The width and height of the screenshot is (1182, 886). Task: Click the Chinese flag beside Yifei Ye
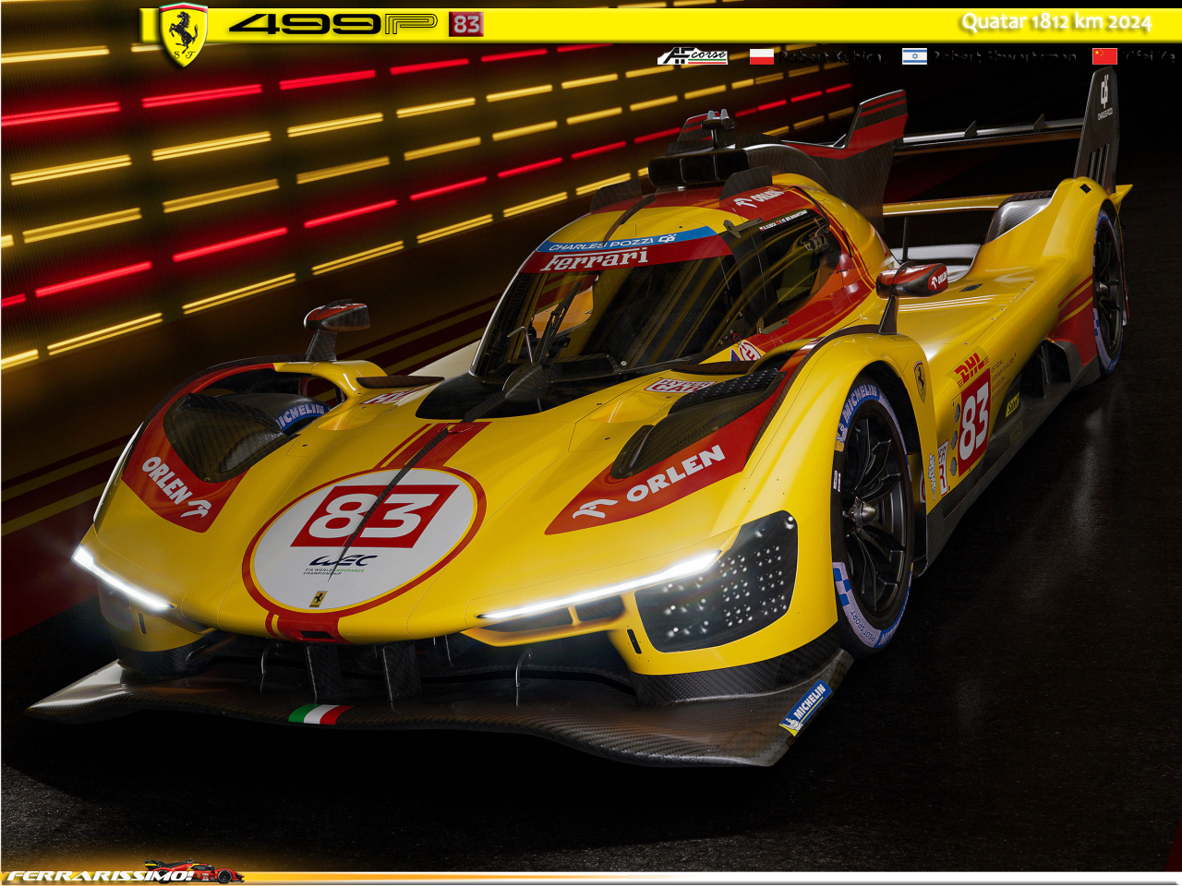pyautogui.click(x=1104, y=56)
